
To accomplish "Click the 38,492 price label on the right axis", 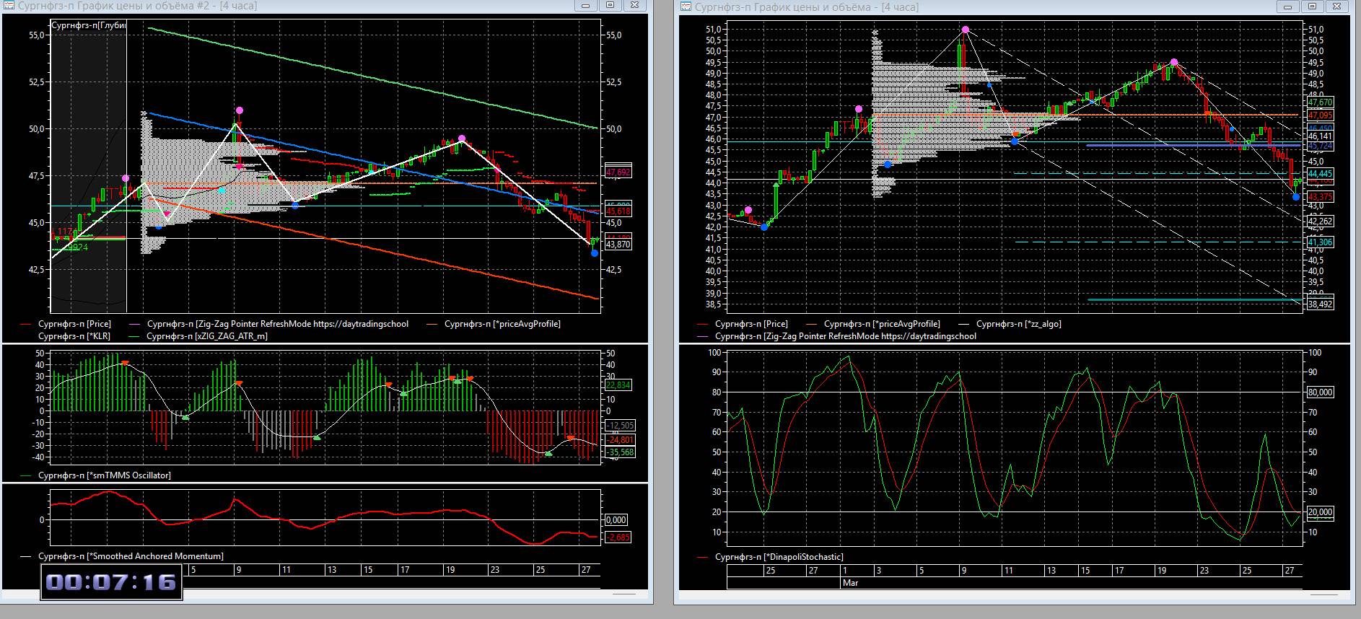I will pos(1320,304).
